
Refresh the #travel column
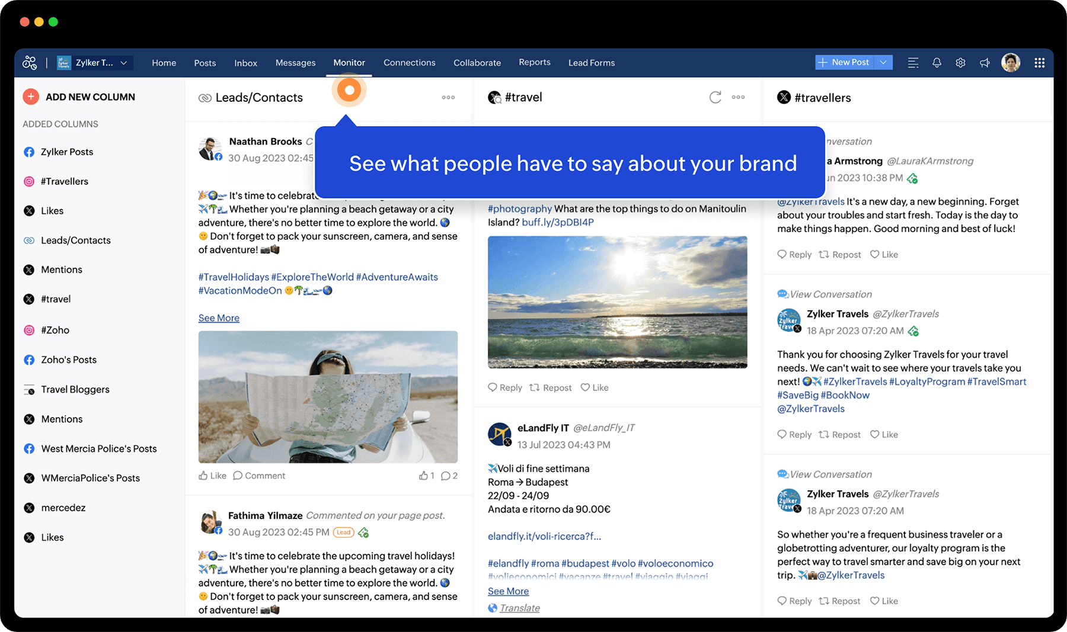715,97
